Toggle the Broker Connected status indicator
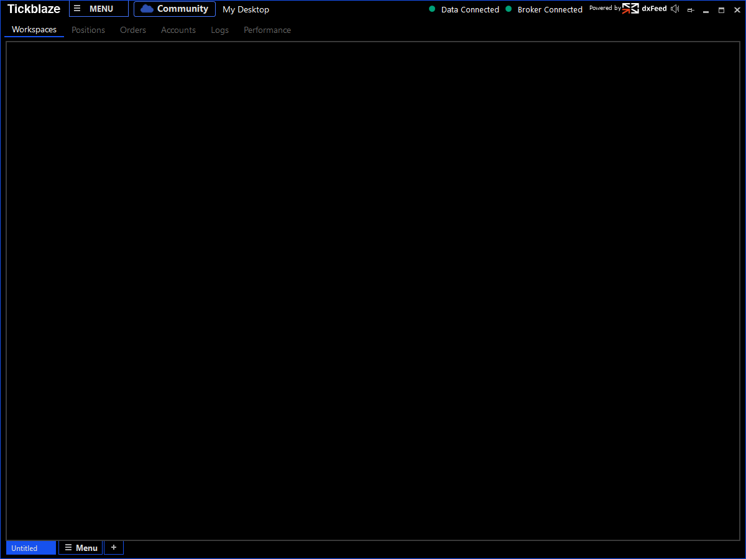The width and height of the screenshot is (746, 559). (x=509, y=9)
